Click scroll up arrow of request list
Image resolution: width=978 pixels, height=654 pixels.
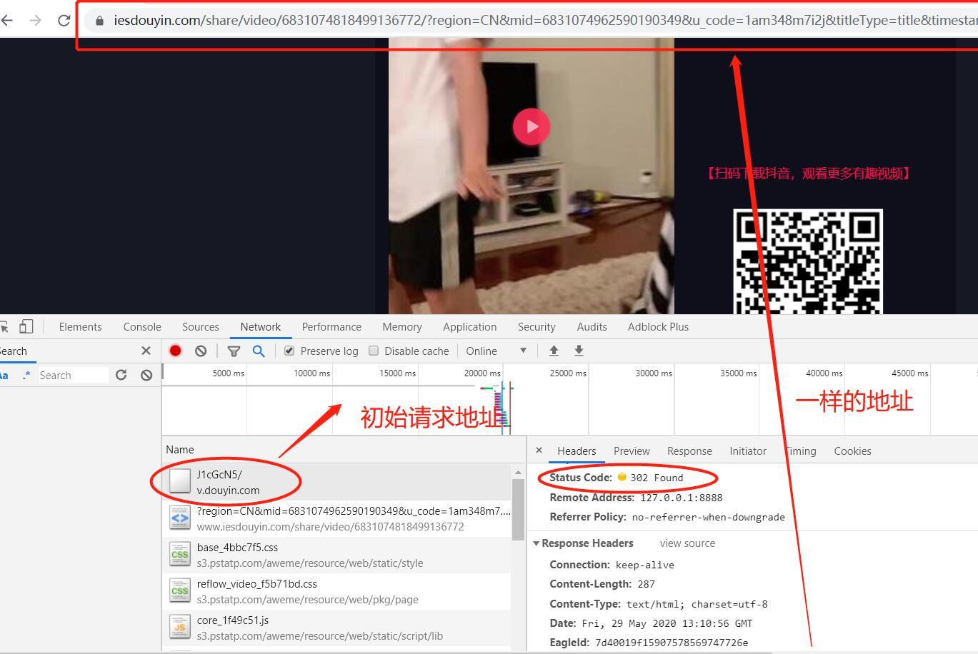[518, 473]
